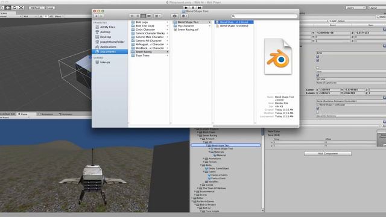
Task: Expand Blend Shape Test model in Project
Action: pyautogui.click(x=209, y=149)
